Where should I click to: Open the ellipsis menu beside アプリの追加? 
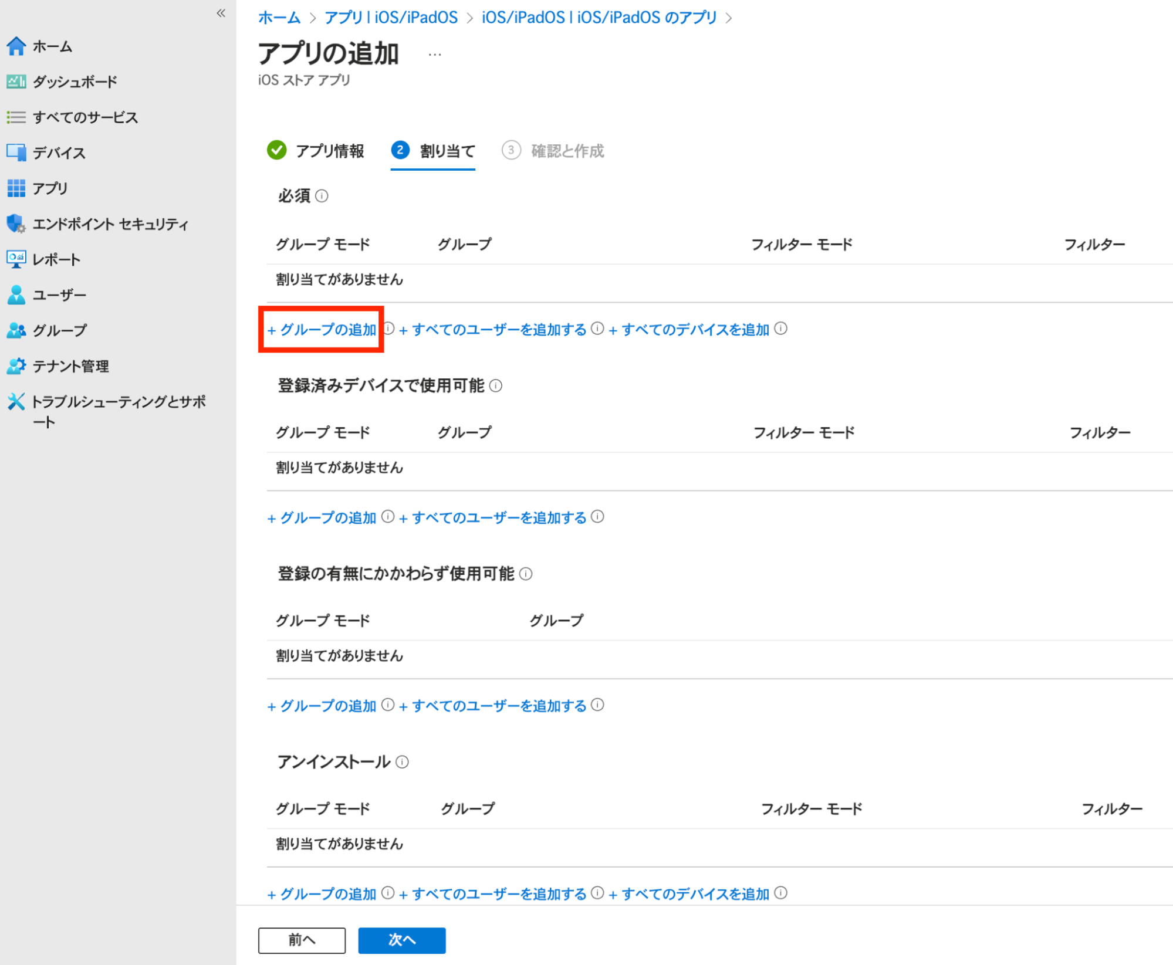tap(434, 55)
